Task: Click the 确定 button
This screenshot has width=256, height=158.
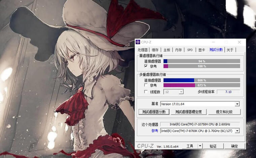Action: point(234,146)
